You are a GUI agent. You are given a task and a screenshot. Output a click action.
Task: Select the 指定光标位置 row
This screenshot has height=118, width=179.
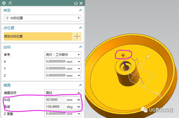tap(38, 36)
